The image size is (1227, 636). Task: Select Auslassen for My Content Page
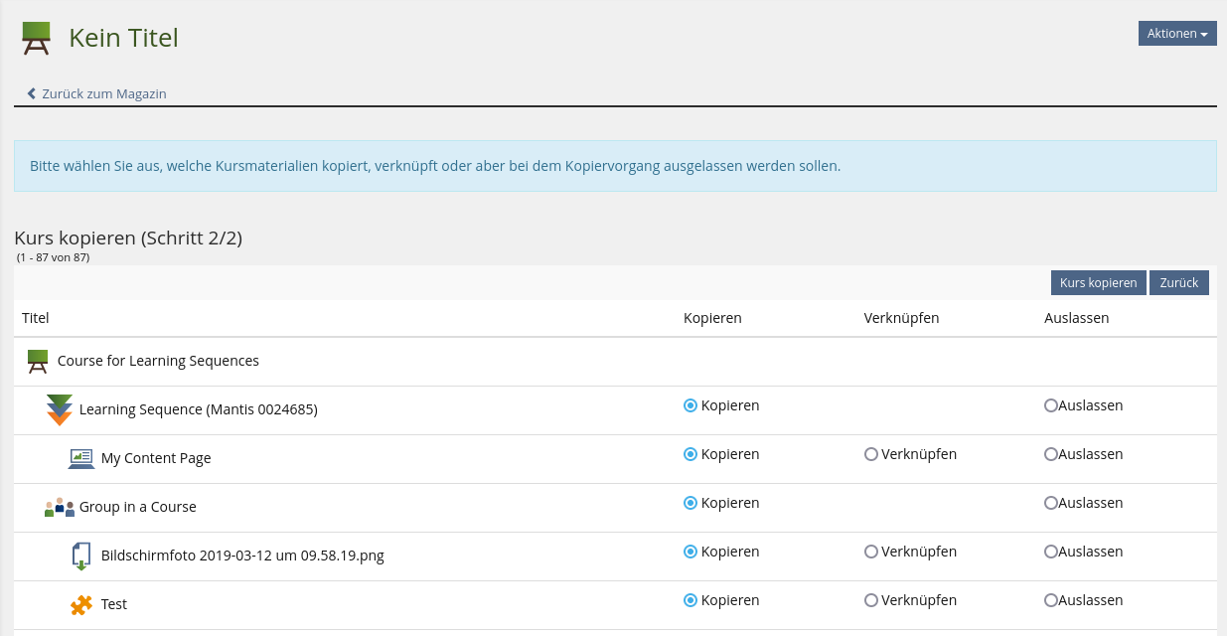[1051, 454]
